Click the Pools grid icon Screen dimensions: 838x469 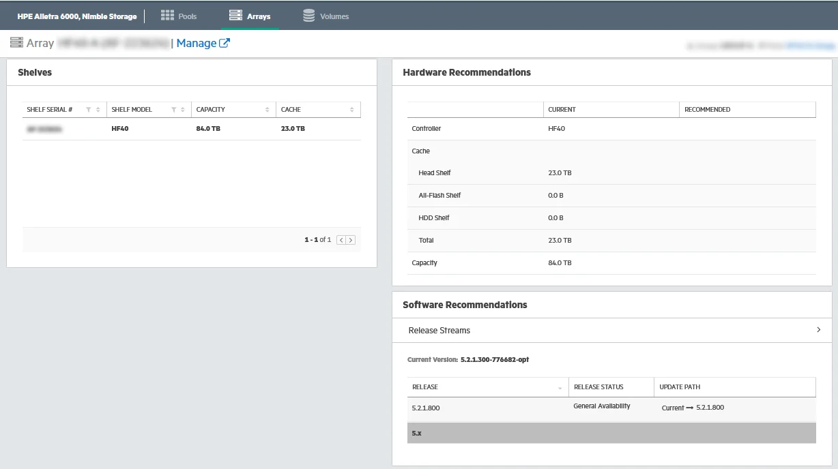point(167,16)
